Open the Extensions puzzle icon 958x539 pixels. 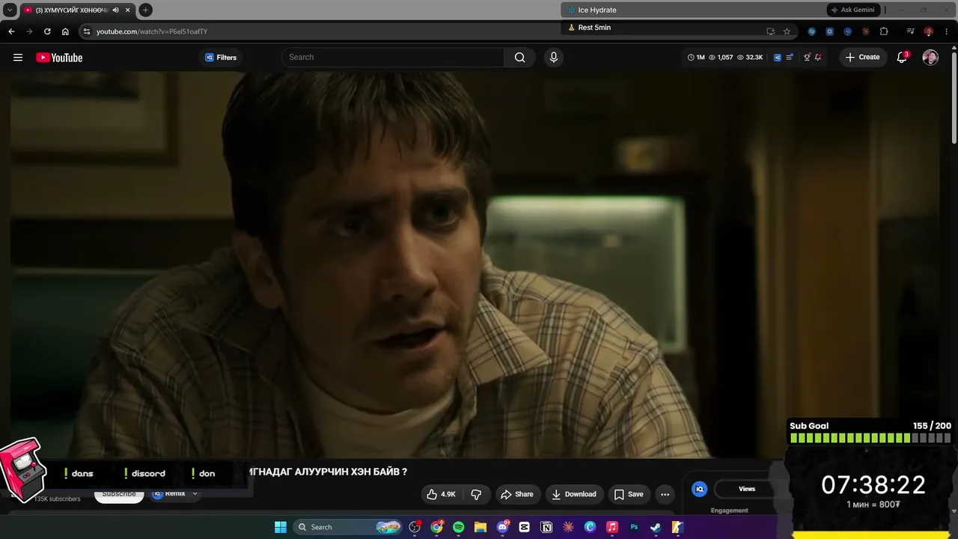tap(884, 31)
